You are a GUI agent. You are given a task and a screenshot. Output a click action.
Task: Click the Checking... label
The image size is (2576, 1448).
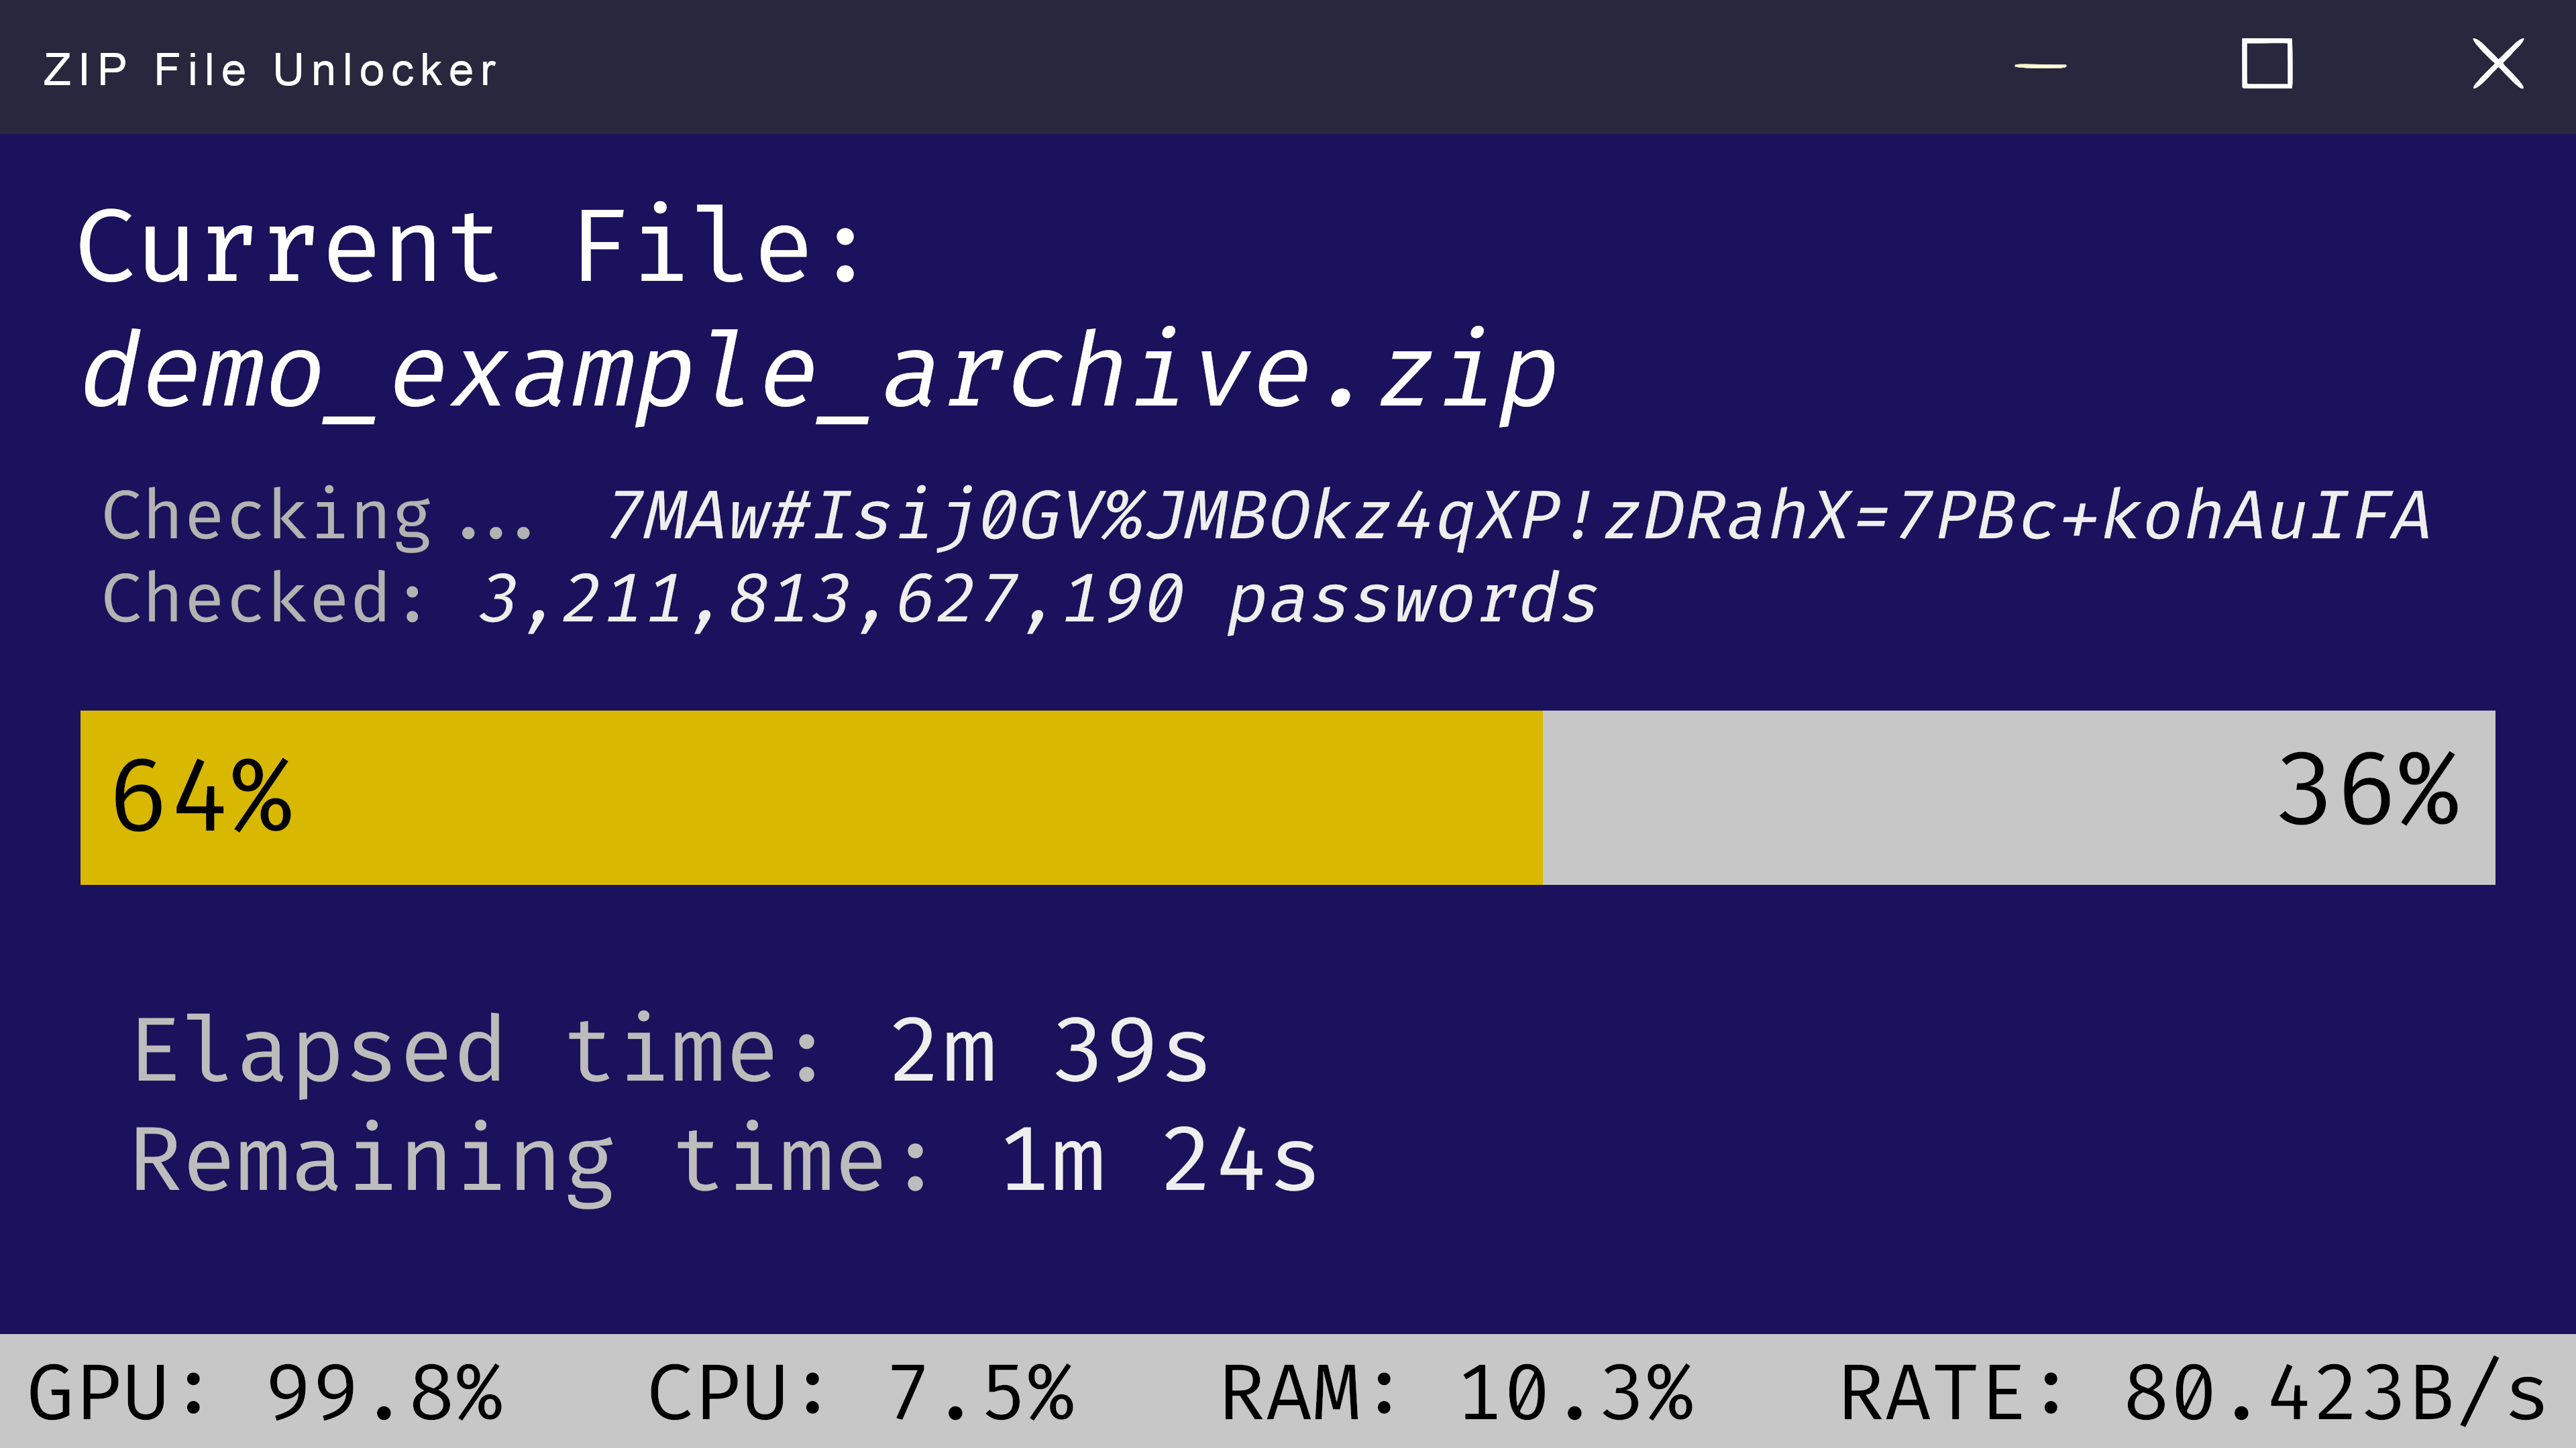coord(317,517)
